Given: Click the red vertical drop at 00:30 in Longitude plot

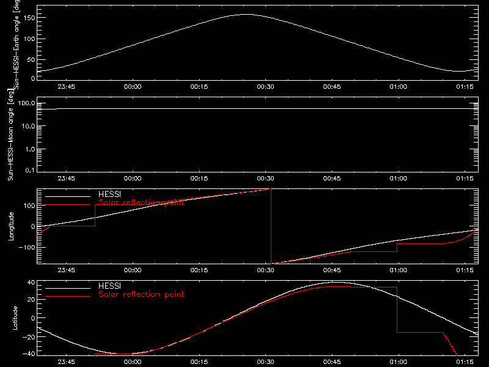Looking at the screenshot, I should coord(271,226).
